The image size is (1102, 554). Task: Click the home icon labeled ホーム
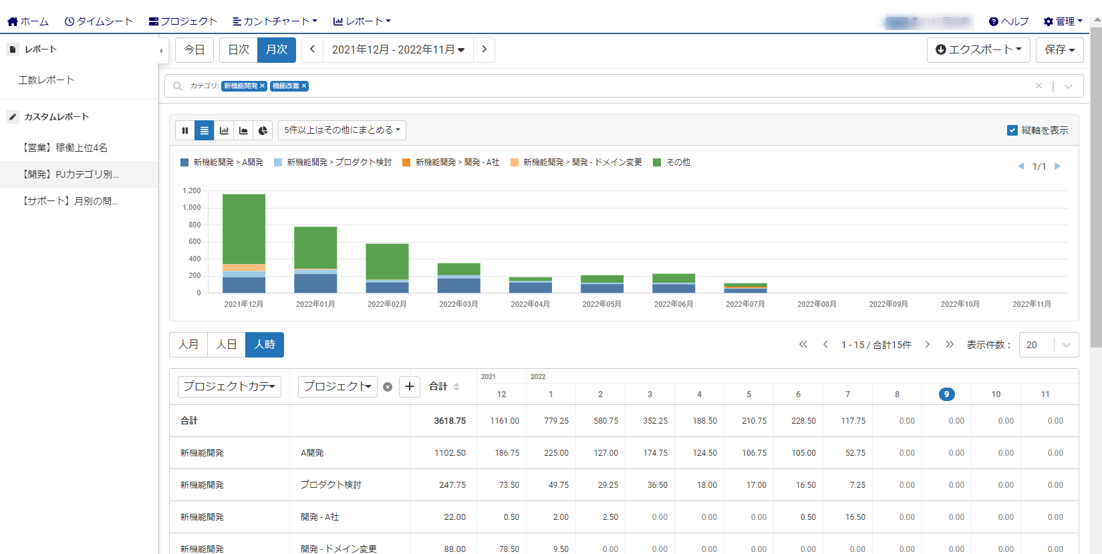[28, 21]
